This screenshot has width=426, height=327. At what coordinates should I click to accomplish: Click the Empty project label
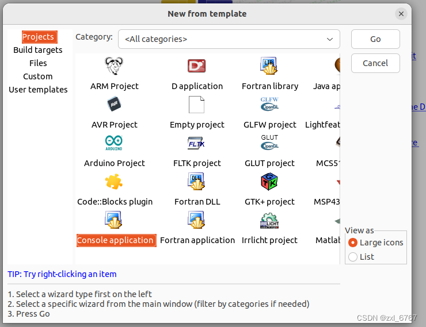click(x=197, y=125)
